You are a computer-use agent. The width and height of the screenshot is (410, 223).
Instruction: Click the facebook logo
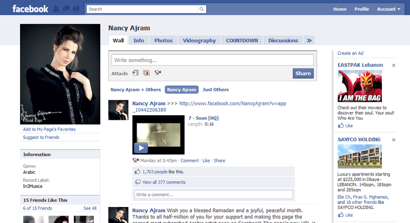point(30,9)
